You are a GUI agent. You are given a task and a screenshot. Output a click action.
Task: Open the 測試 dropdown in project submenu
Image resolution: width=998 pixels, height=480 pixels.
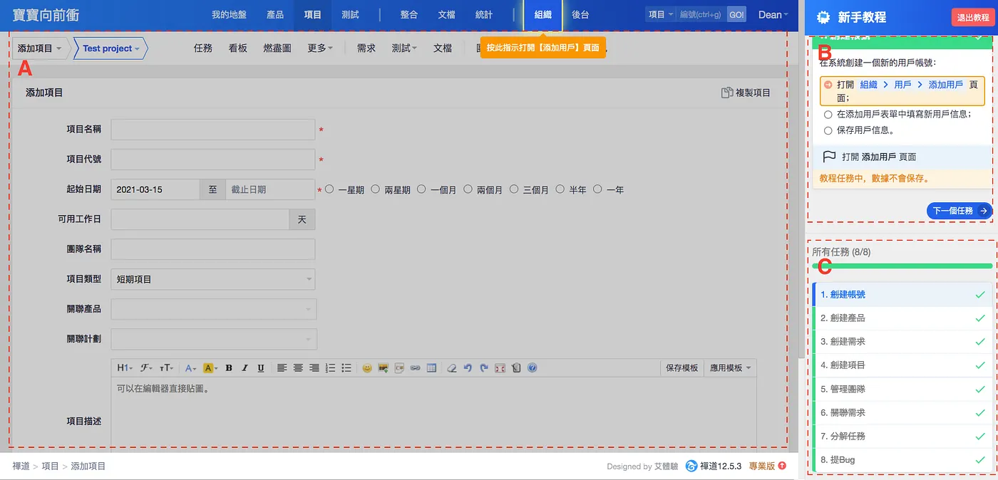point(404,48)
